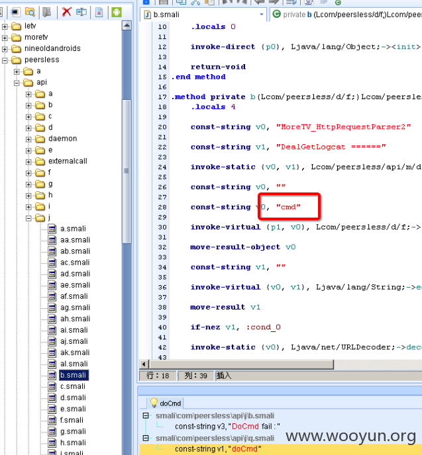Viewport: 422px width, 455px height.
Task: Click the rename text-field icon
Action: point(81,12)
